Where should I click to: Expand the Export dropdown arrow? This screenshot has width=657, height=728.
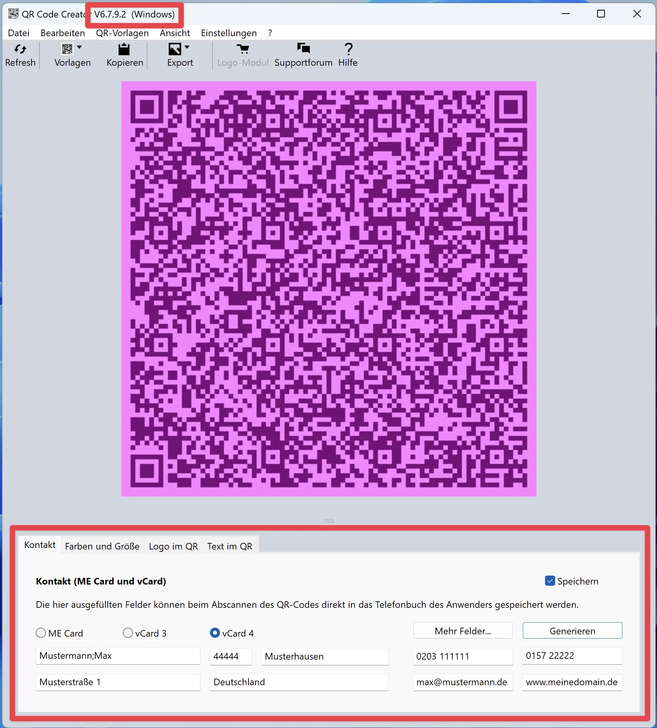click(x=187, y=47)
